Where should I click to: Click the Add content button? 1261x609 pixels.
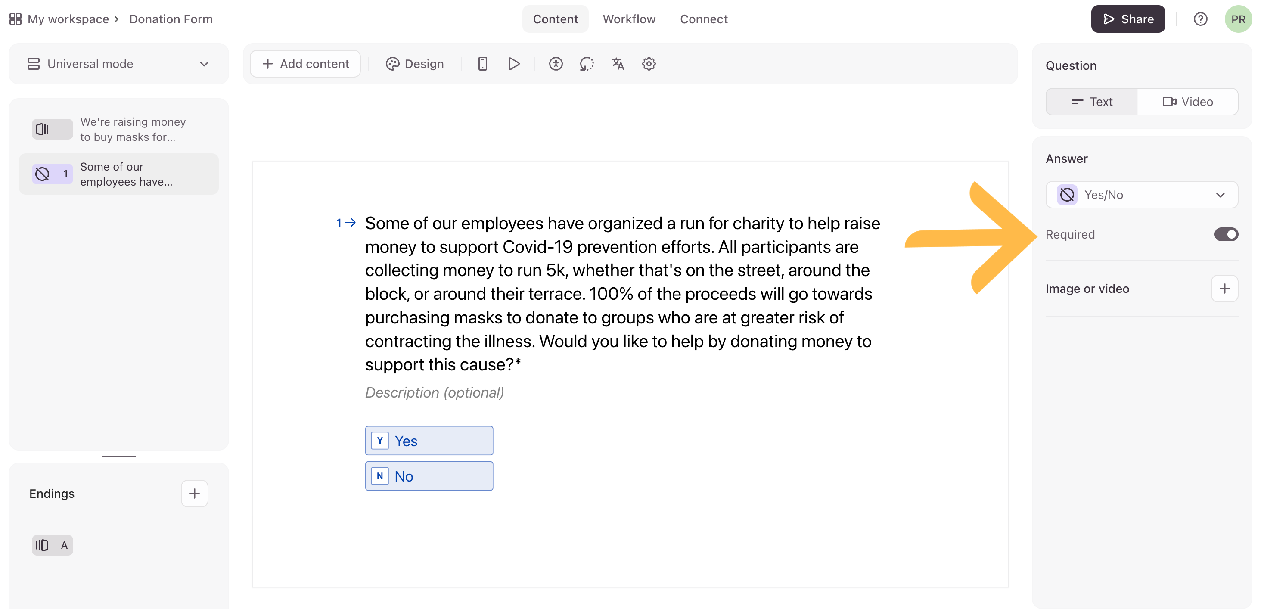305,64
